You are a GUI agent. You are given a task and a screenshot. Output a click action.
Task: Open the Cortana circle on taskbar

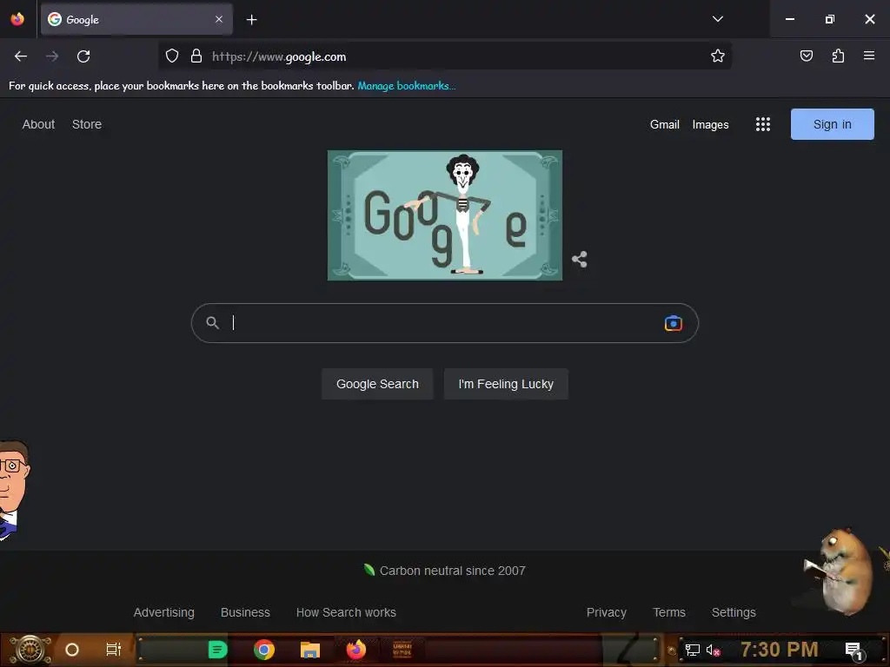tap(72, 650)
